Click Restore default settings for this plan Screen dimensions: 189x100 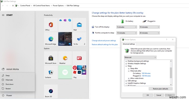pos(105,44)
